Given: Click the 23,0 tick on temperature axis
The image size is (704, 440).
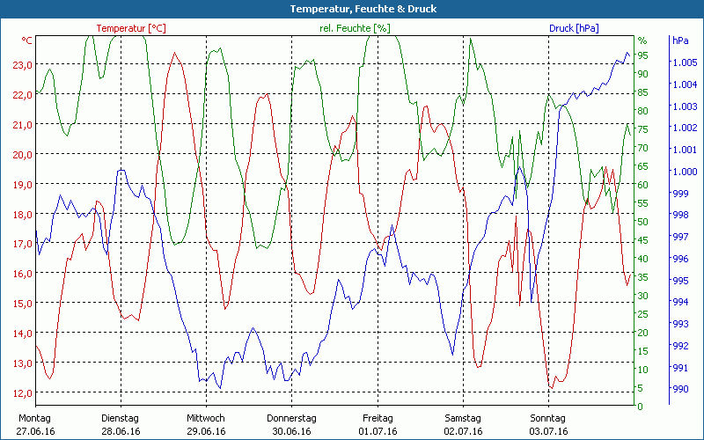Looking at the screenshot, I should tap(23, 65).
